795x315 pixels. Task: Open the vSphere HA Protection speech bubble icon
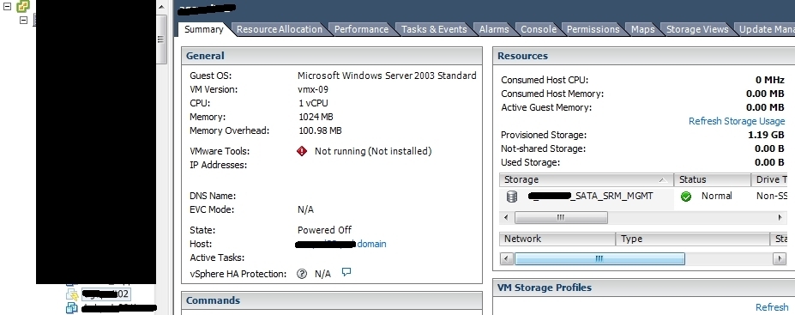pyautogui.click(x=346, y=272)
